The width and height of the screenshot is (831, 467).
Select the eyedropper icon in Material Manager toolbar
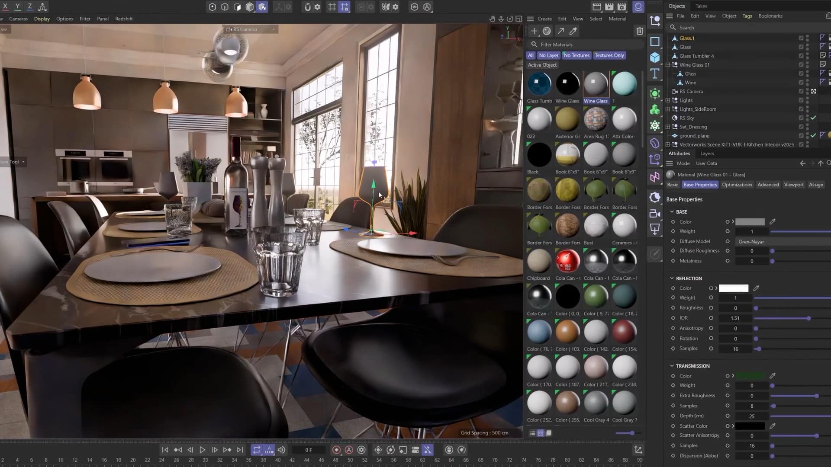pyautogui.click(x=573, y=31)
